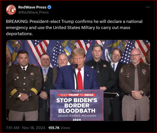157x133 pixels.
Task: Click the 2024 label at the sign's bottom
Action: point(77,120)
